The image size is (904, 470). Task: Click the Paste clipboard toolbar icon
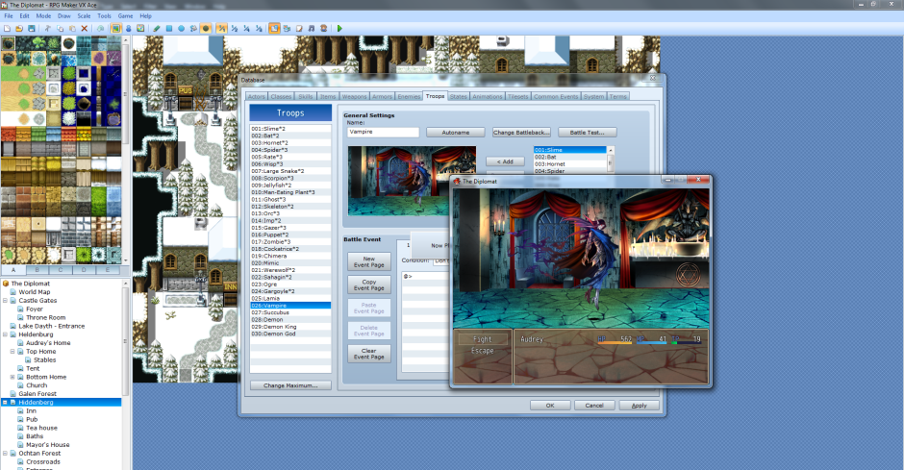click(72, 28)
